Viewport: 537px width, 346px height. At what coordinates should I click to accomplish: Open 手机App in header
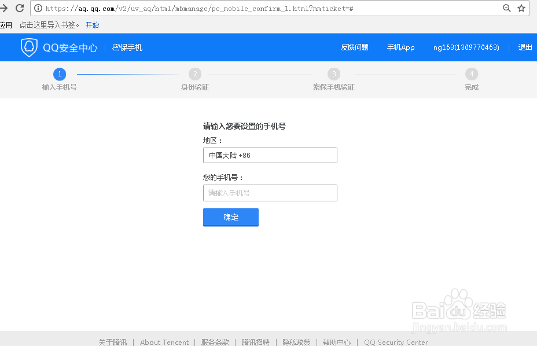(x=400, y=47)
